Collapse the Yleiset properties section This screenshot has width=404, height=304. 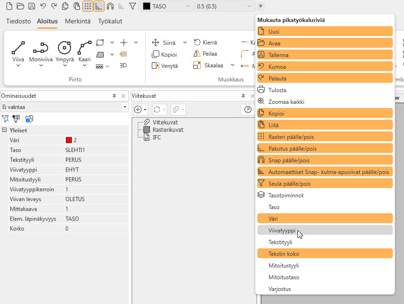(x=4, y=130)
